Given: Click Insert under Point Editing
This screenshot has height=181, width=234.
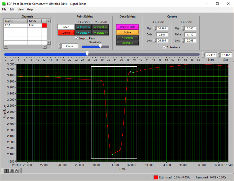Looking at the screenshot, I should pyautogui.click(x=66, y=27).
